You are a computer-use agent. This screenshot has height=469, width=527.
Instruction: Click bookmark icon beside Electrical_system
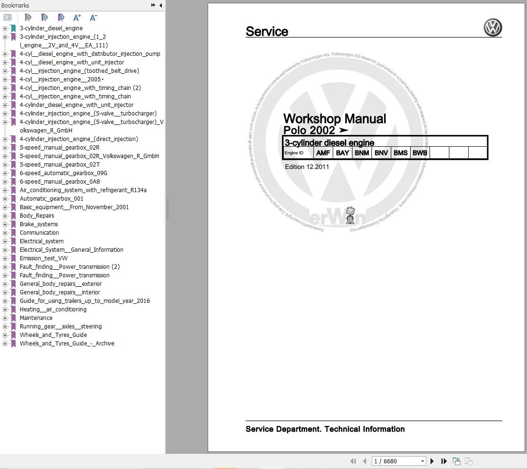[x=13, y=241]
